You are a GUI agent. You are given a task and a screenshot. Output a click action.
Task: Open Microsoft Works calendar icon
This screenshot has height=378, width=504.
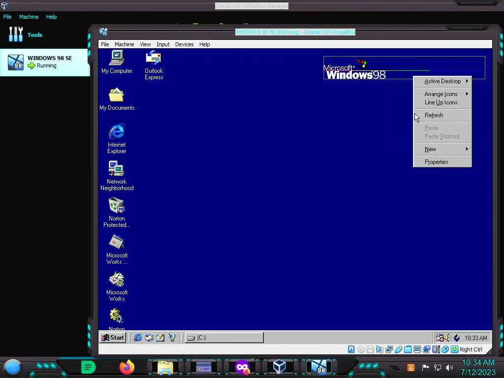pos(117,250)
